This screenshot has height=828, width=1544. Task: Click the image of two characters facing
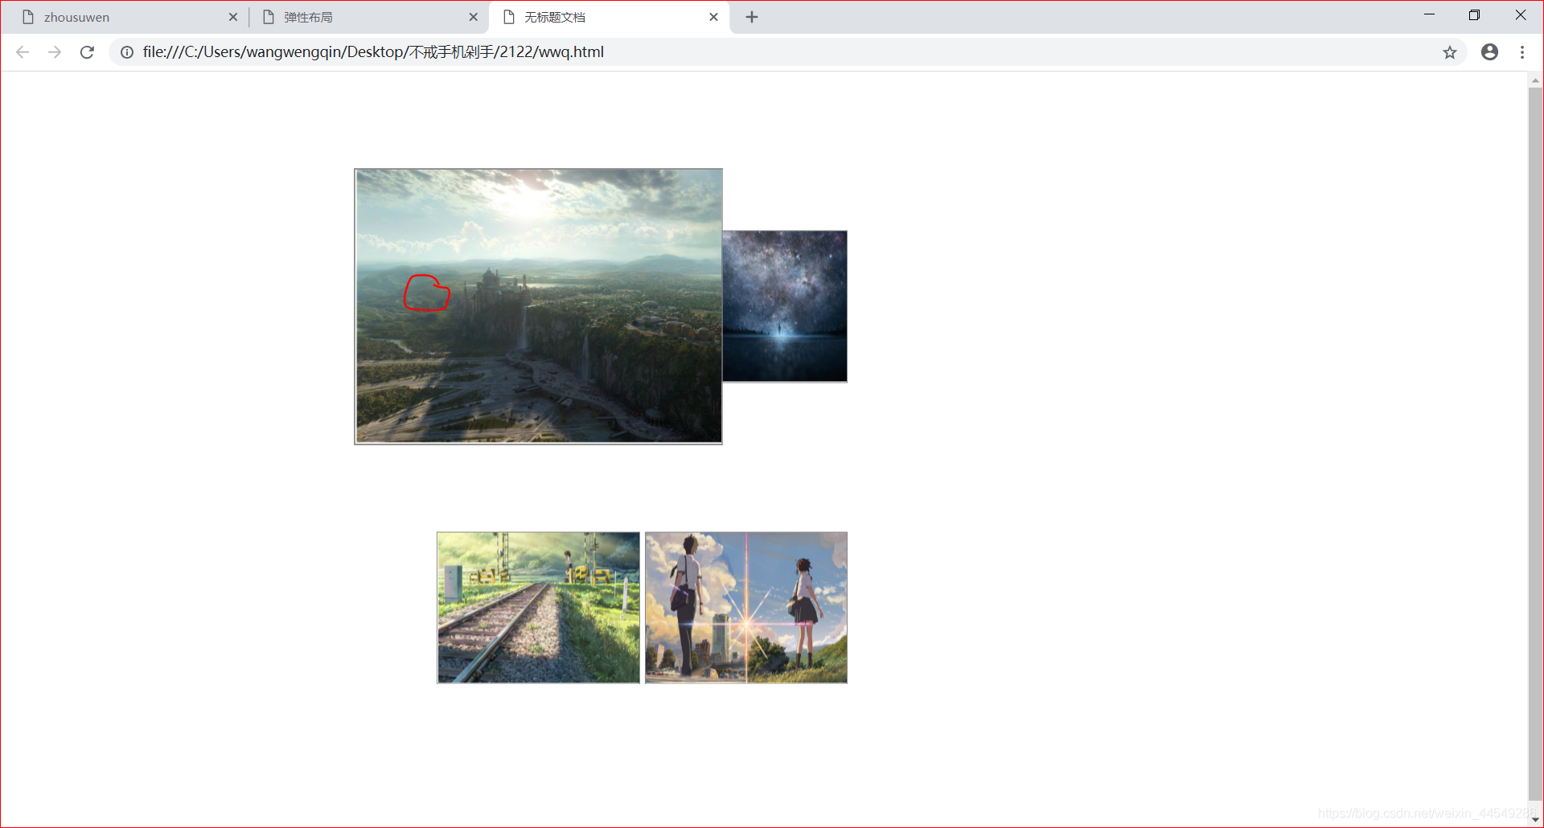point(746,608)
